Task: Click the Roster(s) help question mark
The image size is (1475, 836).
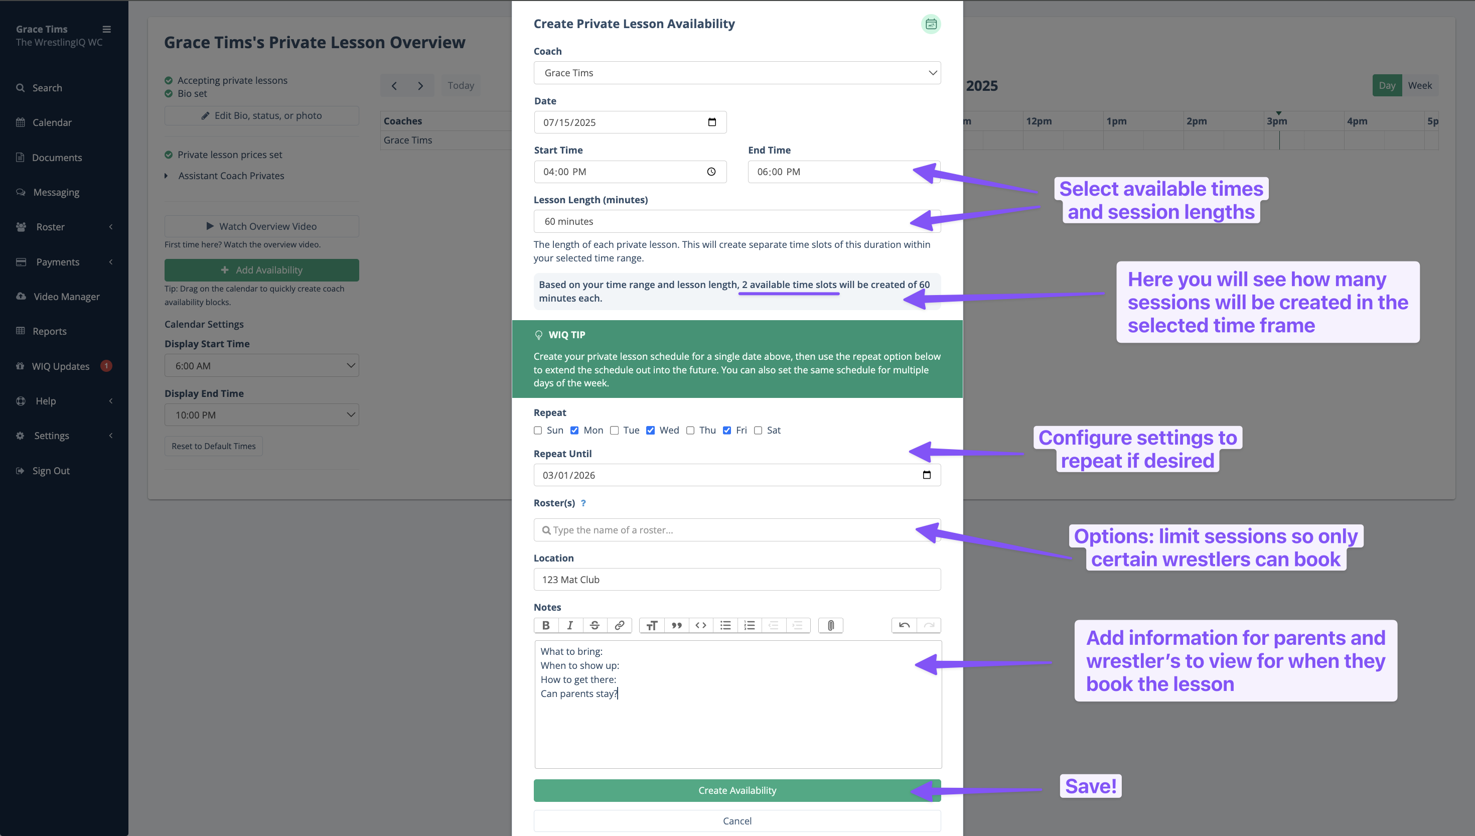Action: 583,503
